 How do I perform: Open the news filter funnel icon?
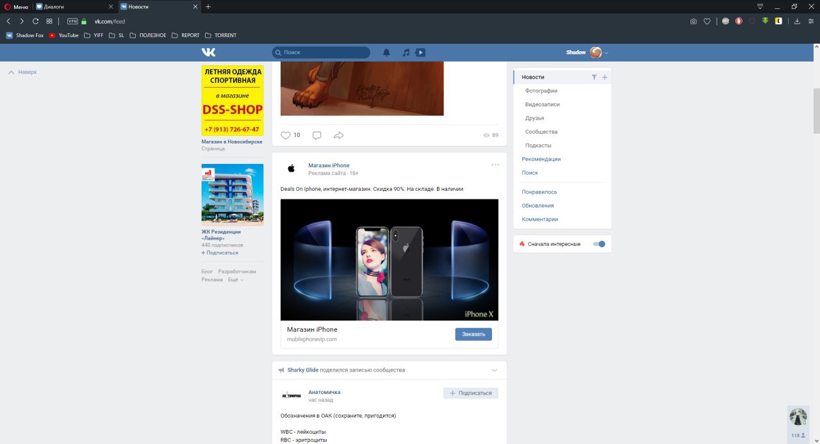click(x=594, y=77)
